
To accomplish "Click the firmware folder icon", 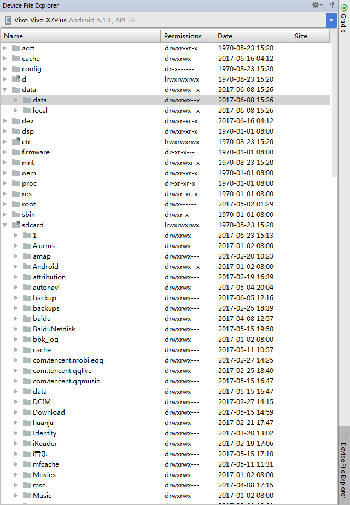I will click(16, 152).
